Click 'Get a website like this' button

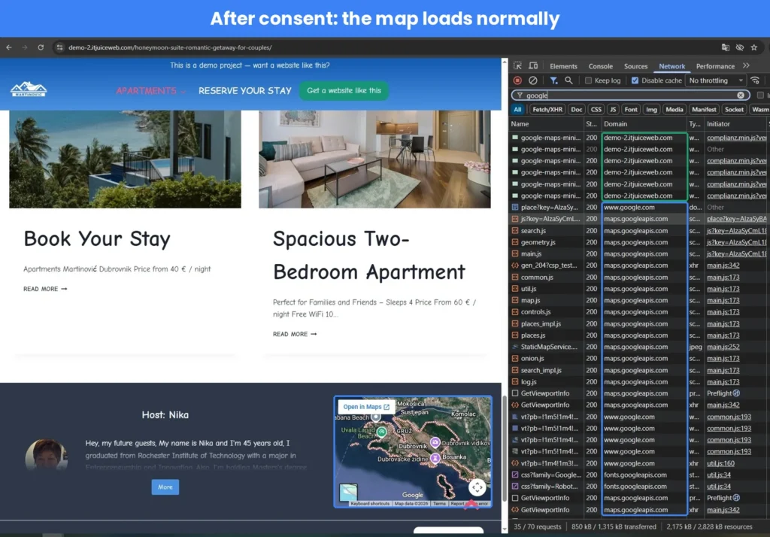coord(344,90)
